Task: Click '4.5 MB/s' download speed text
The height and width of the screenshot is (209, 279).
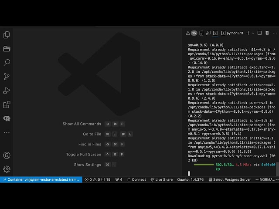Action: click(243, 165)
